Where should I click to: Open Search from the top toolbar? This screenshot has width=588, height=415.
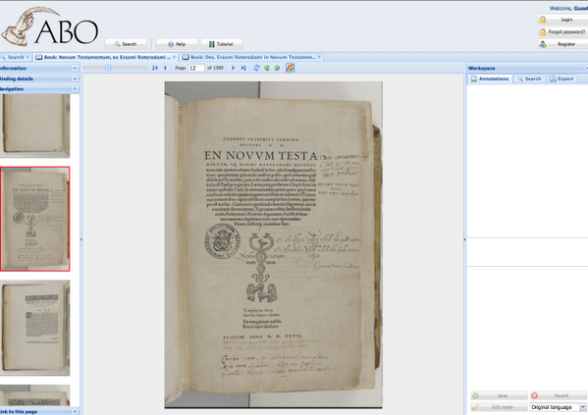[126, 44]
